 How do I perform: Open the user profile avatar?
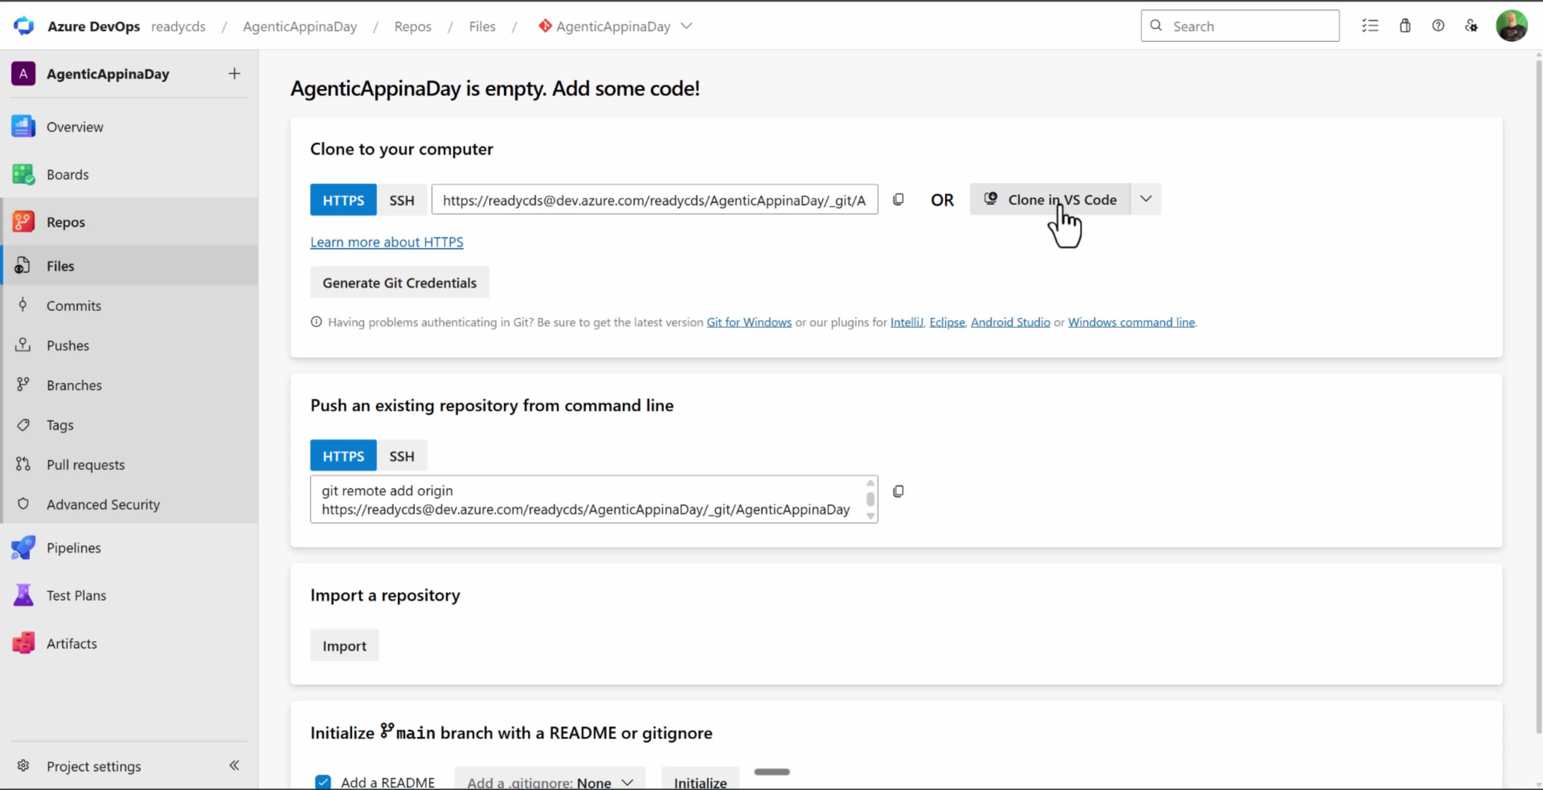pos(1512,26)
